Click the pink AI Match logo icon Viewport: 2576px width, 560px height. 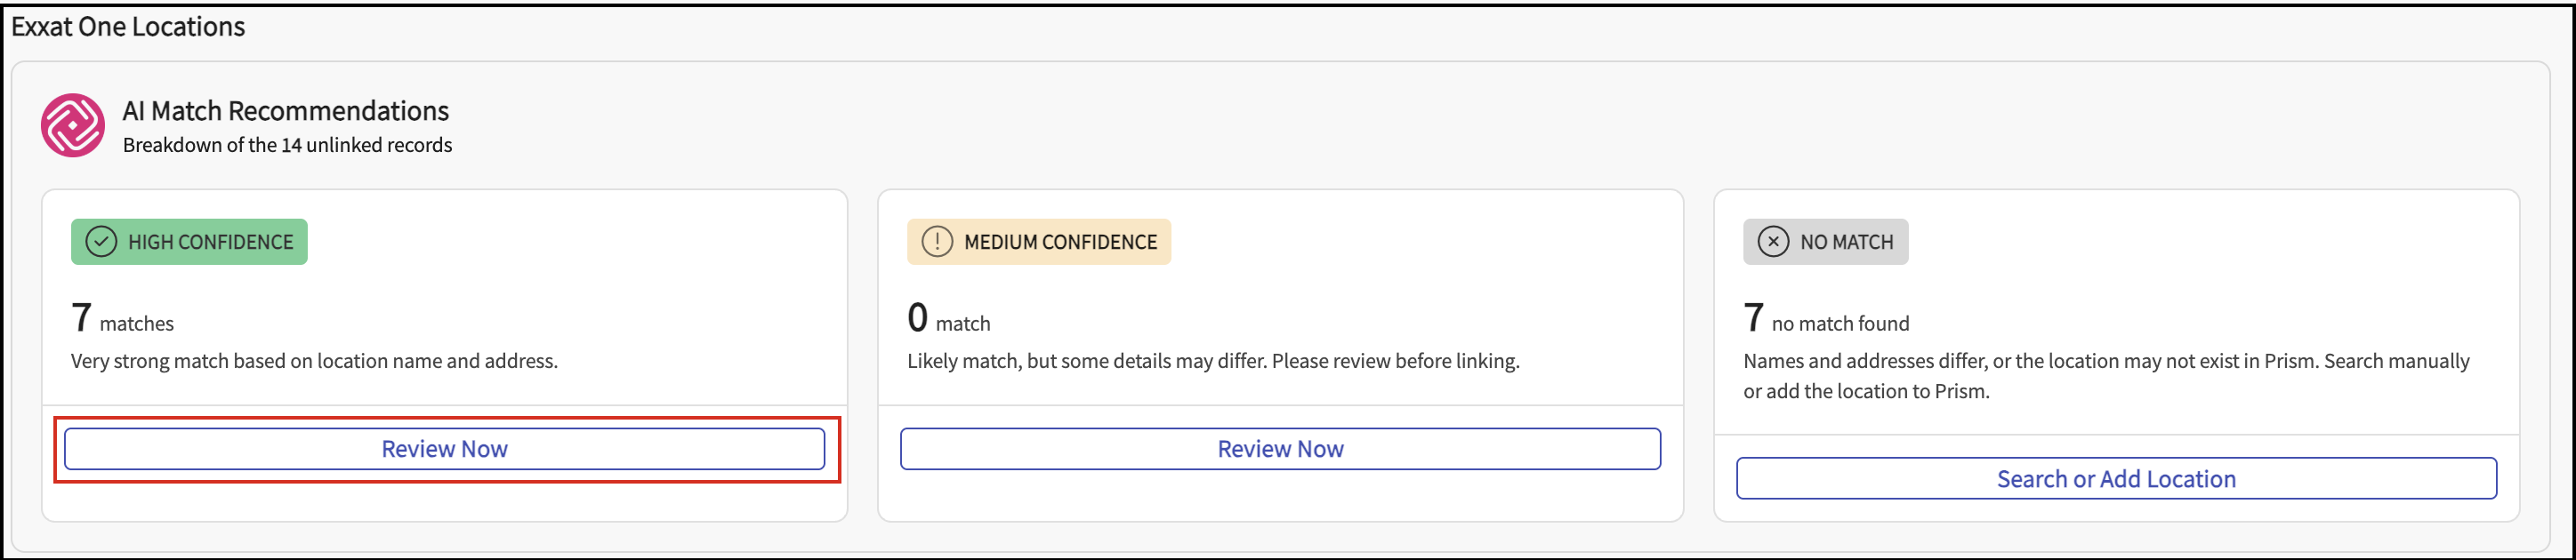[x=72, y=126]
